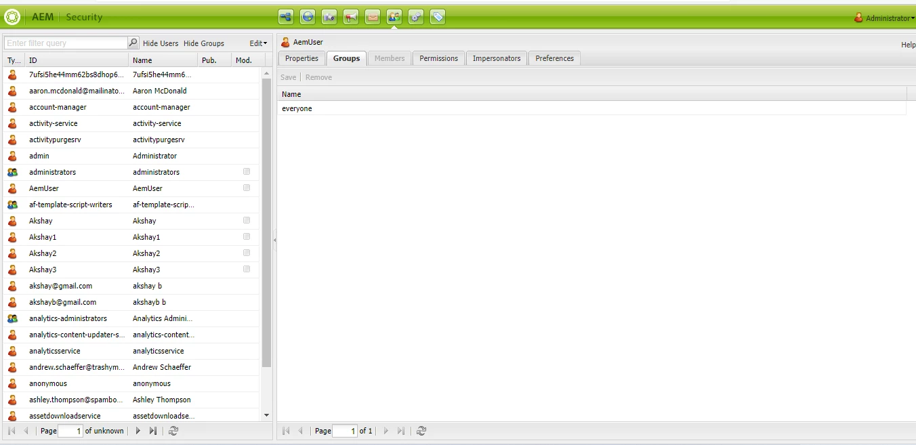Go to previous page of user list
The image size is (916, 445).
26,431
